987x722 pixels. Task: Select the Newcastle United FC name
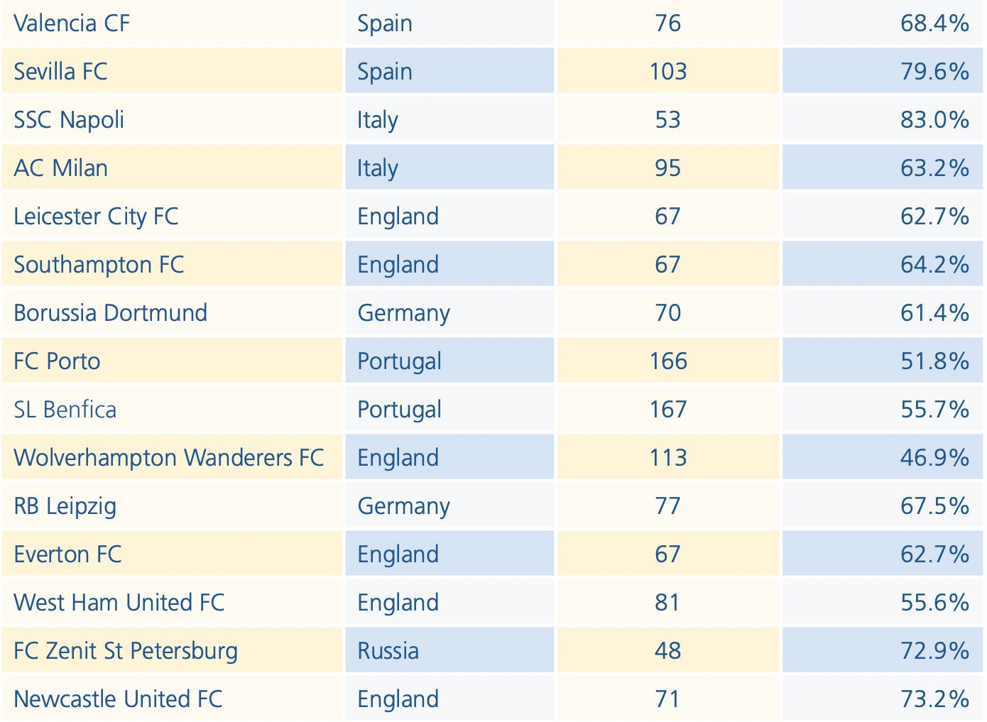coord(118,699)
